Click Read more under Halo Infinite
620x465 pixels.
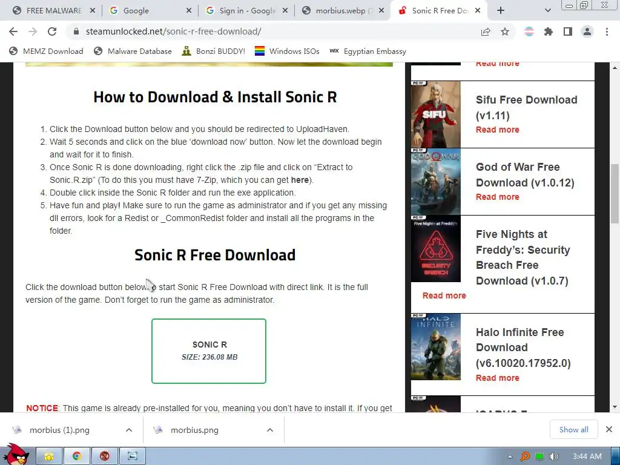click(x=498, y=378)
